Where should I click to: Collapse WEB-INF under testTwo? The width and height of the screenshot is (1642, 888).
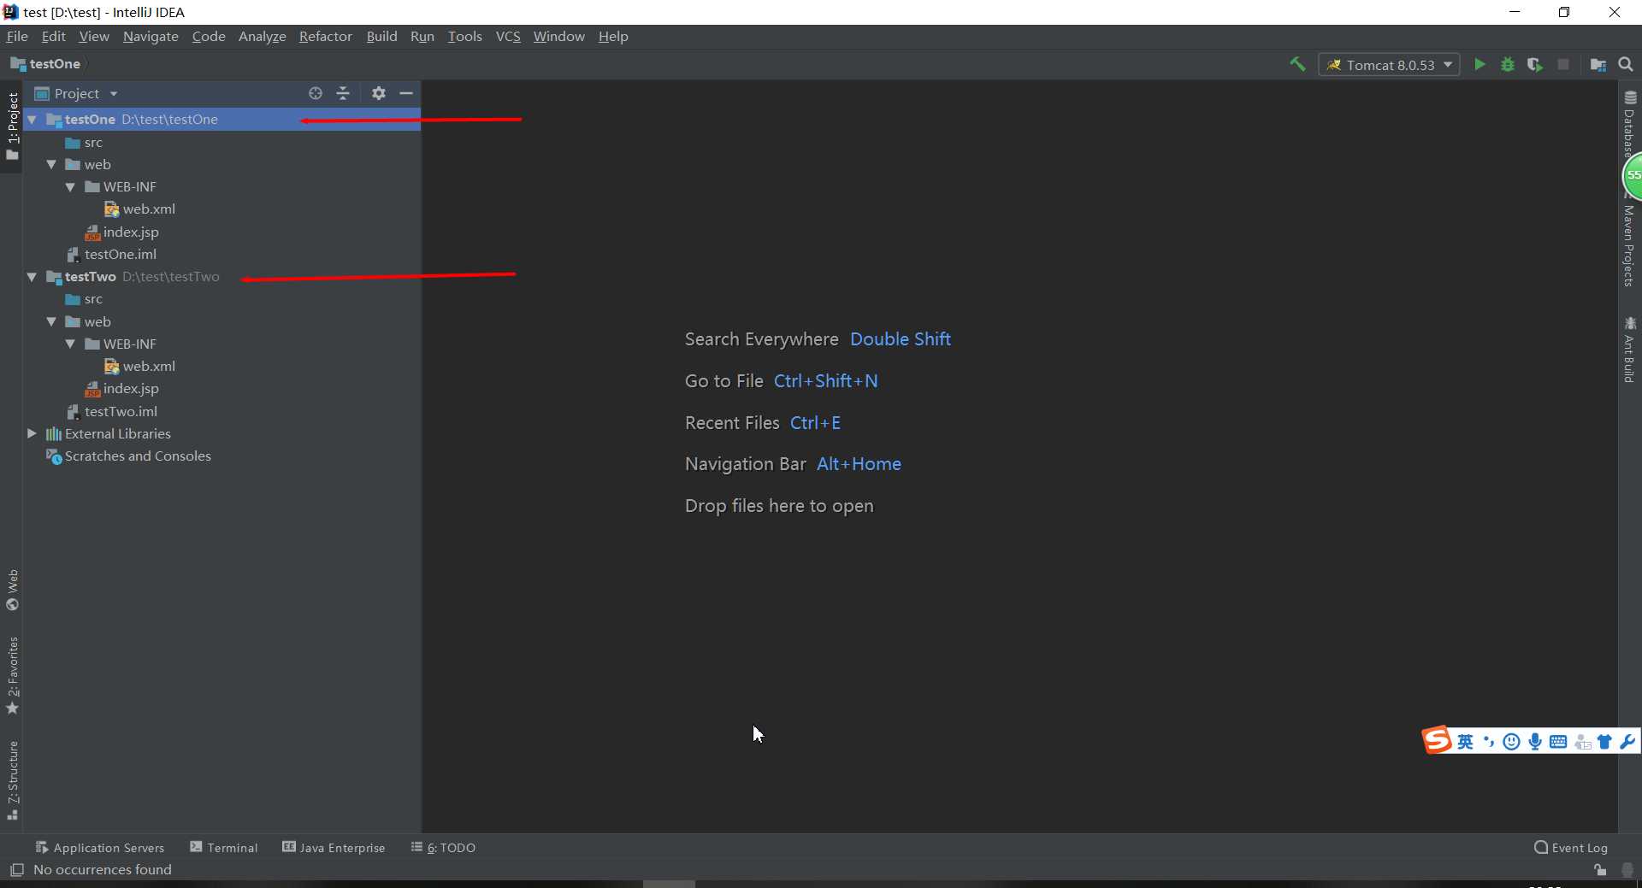[71, 344]
